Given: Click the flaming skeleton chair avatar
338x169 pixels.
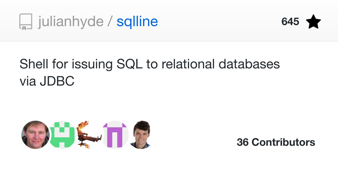Looking at the screenshot, I should pyautogui.click(x=89, y=135).
